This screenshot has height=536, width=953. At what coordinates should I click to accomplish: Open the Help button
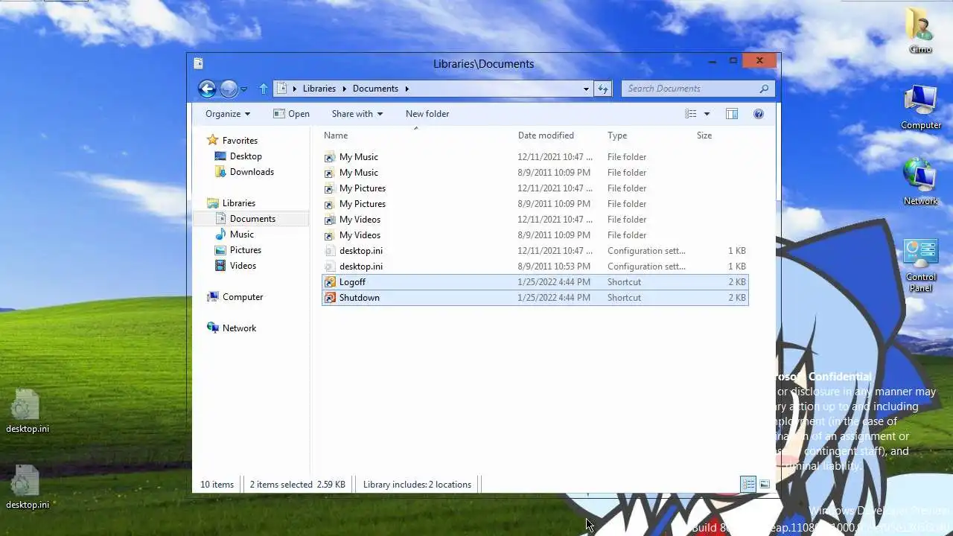click(759, 114)
